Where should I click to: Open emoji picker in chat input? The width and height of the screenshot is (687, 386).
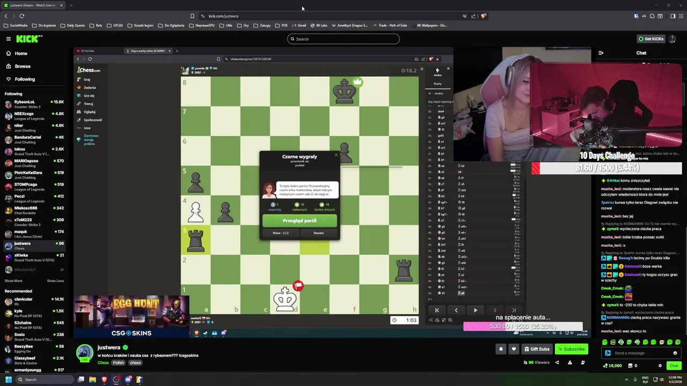(x=675, y=353)
